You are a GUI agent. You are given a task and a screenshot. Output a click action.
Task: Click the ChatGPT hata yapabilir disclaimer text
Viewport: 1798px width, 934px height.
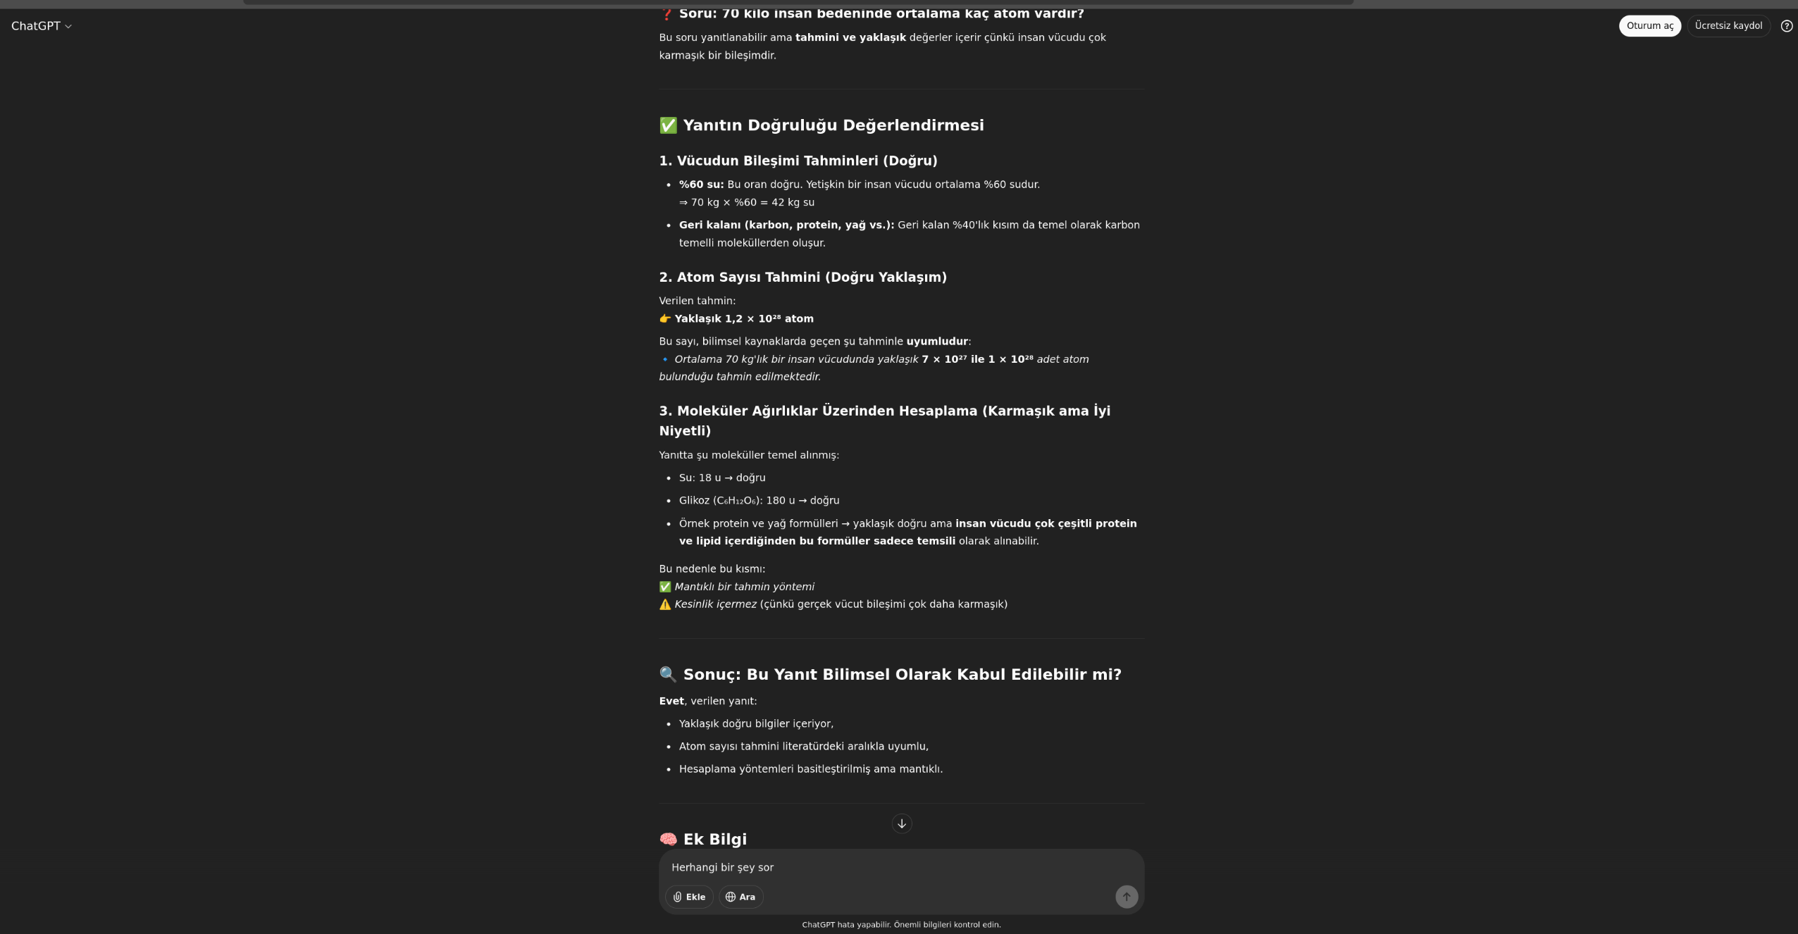click(x=901, y=925)
